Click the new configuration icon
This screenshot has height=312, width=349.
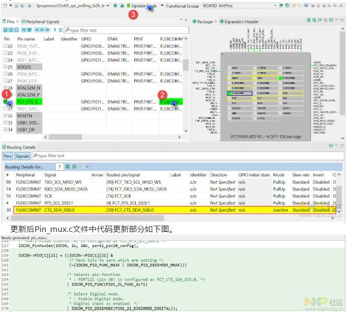point(5,6)
